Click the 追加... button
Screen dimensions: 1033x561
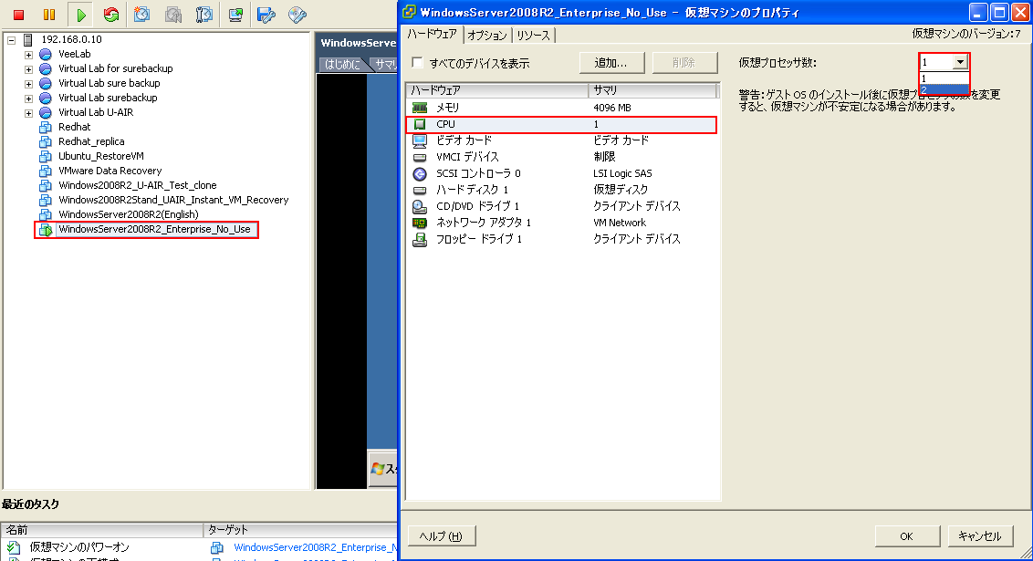pyautogui.click(x=611, y=63)
